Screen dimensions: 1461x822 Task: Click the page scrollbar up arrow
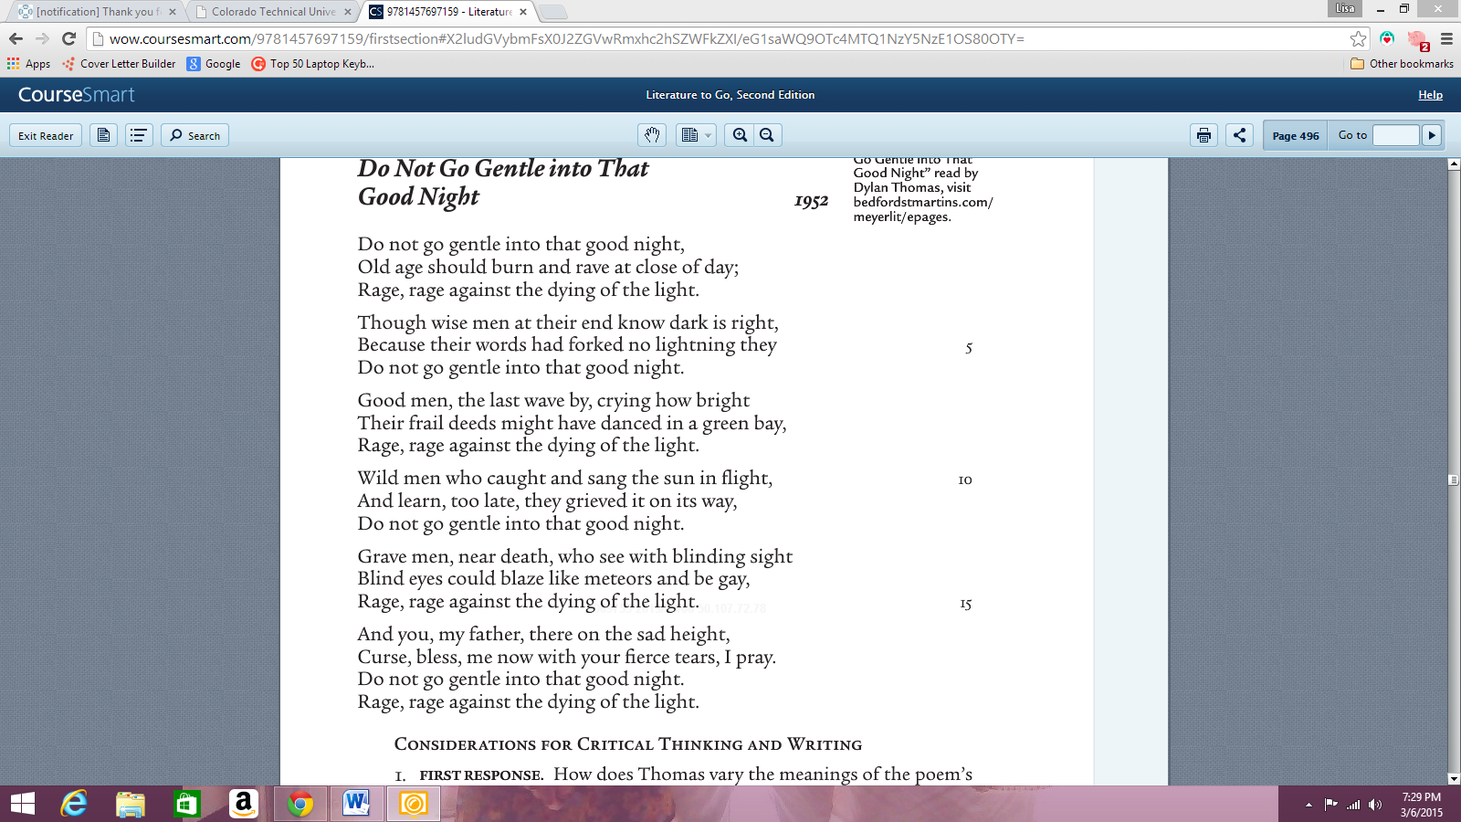[x=1453, y=164]
